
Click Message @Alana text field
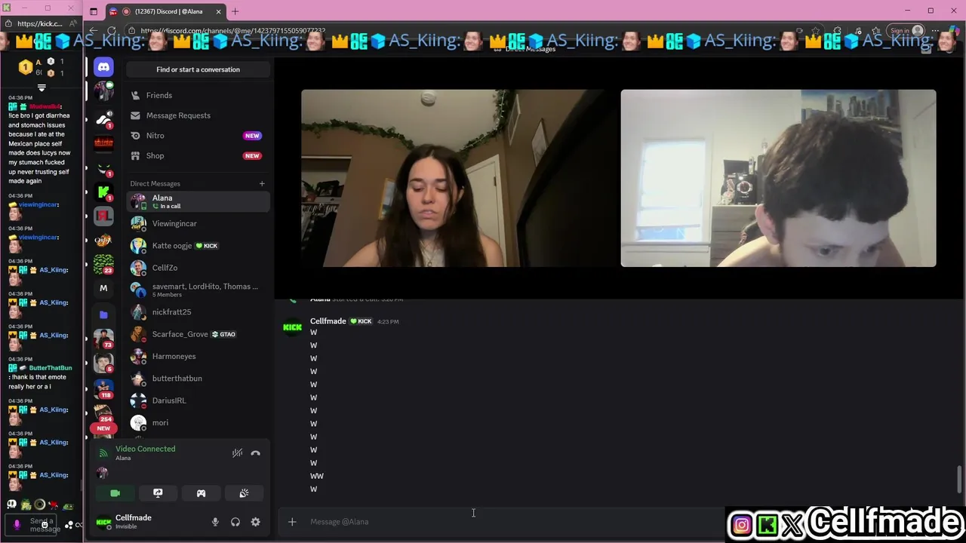(513, 522)
